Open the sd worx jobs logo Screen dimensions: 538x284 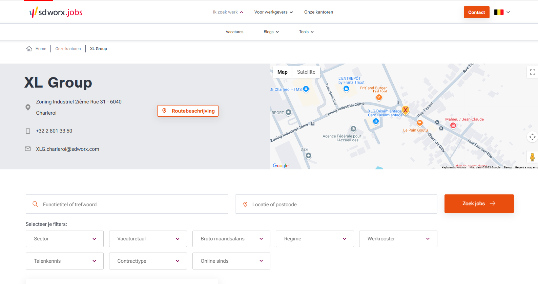(x=56, y=12)
